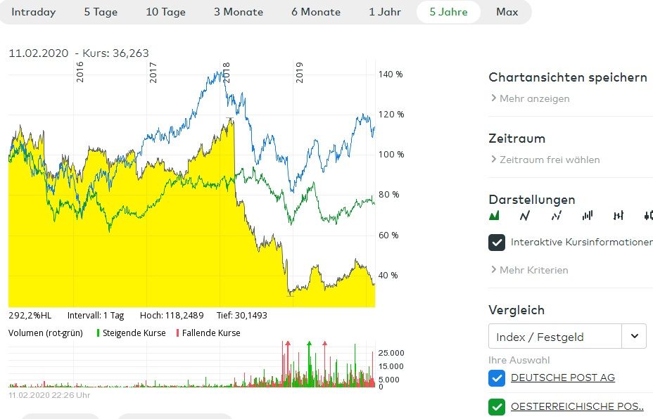This screenshot has height=419, width=653.
Task: Pick the OHLC chart display icon
Action: [x=619, y=216]
